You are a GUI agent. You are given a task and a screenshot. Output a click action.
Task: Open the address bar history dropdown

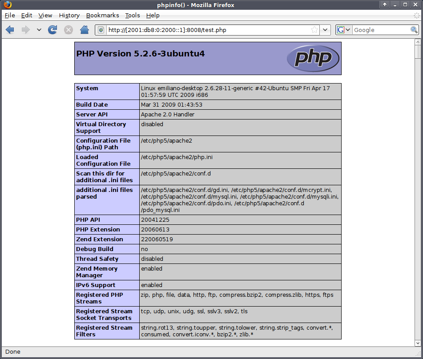point(325,30)
